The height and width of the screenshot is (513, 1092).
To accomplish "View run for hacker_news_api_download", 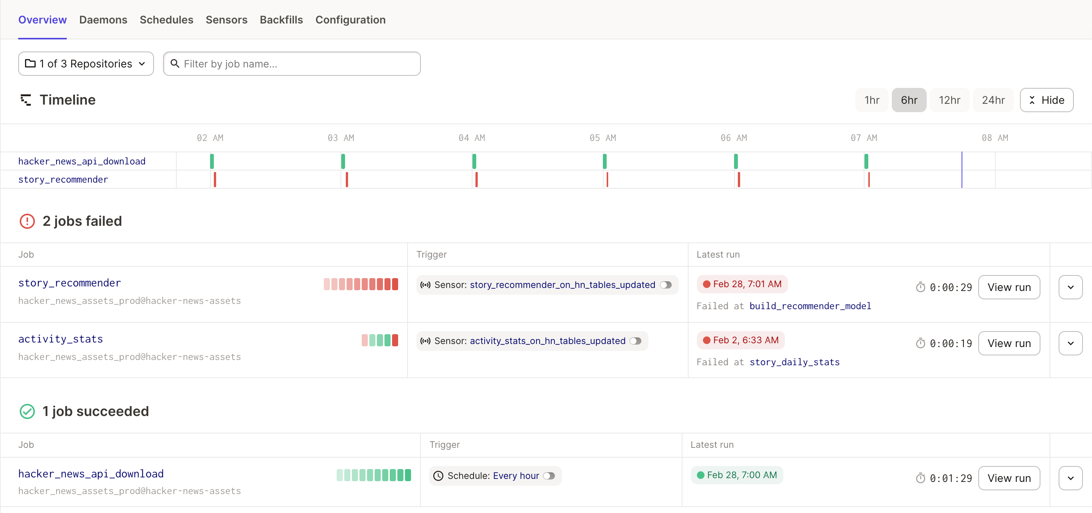I will pyautogui.click(x=1009, y=478).
